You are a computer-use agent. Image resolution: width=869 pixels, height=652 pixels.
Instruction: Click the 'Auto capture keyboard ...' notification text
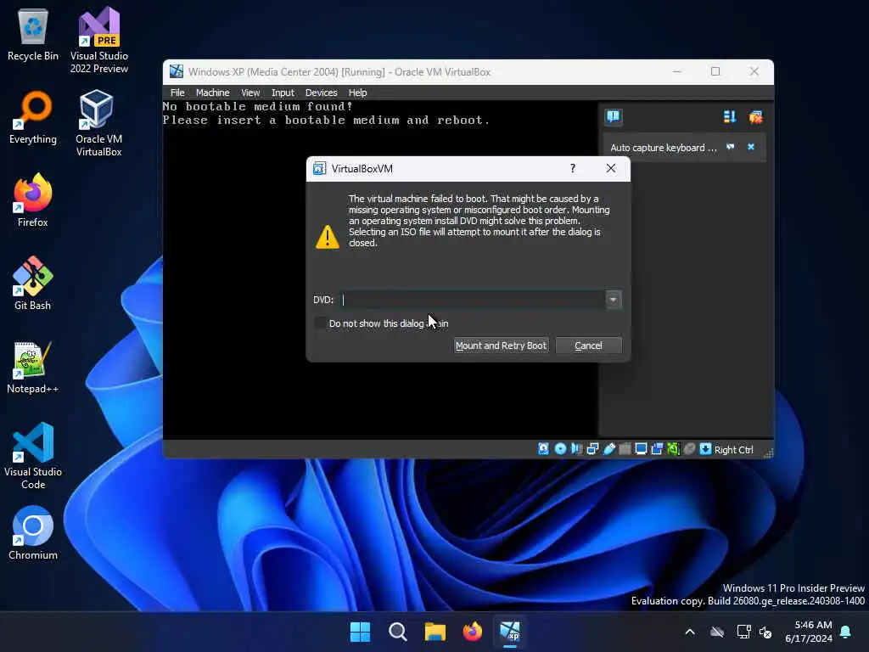point(664,148)
